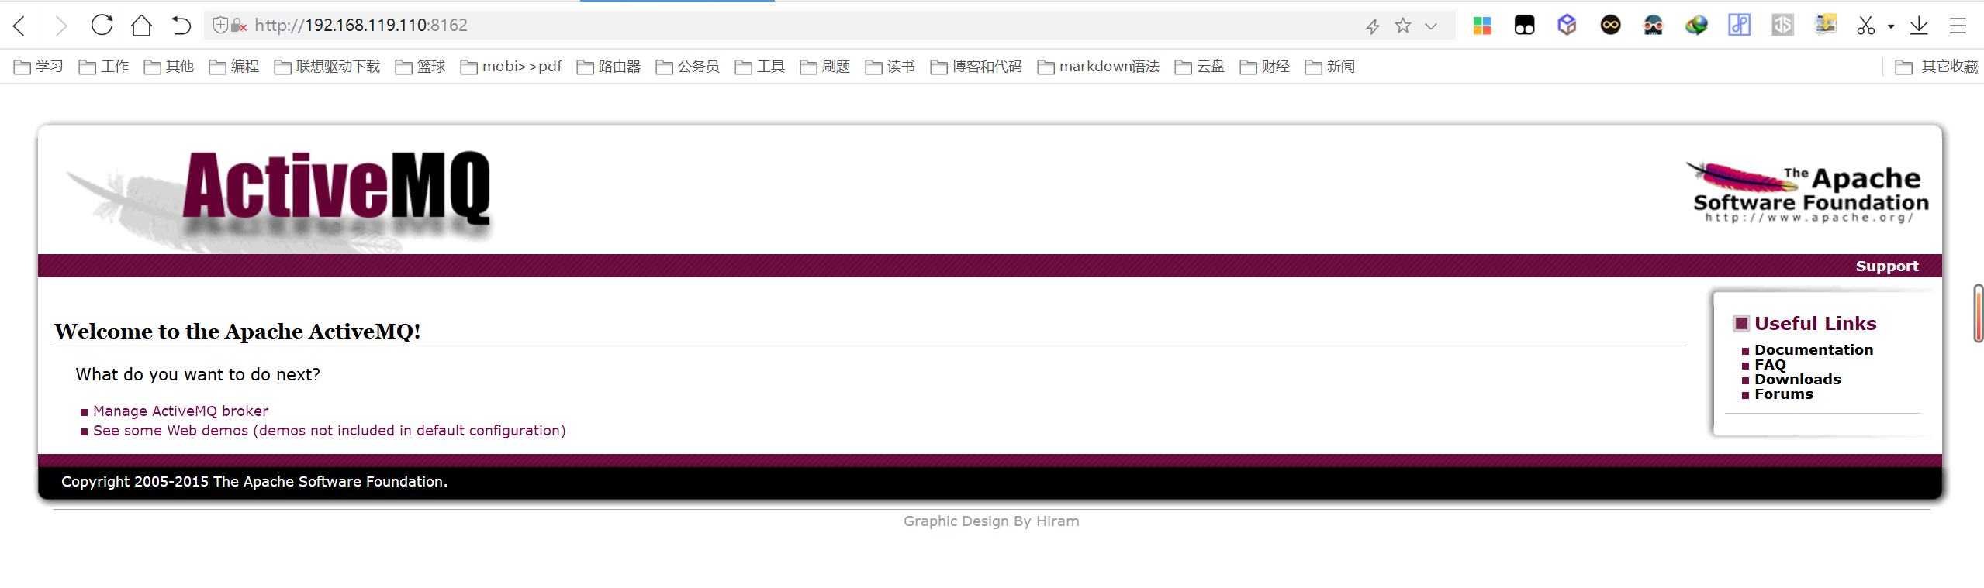
Task: Open the 新闻 bookmarks folder
Action: point(1330,67)
